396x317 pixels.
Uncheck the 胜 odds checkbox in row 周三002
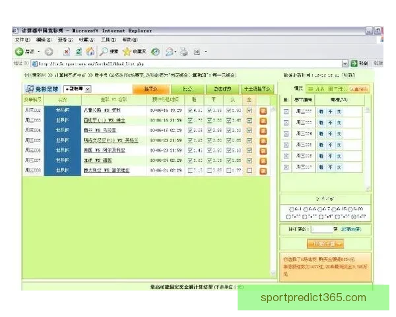pos(191,110)
